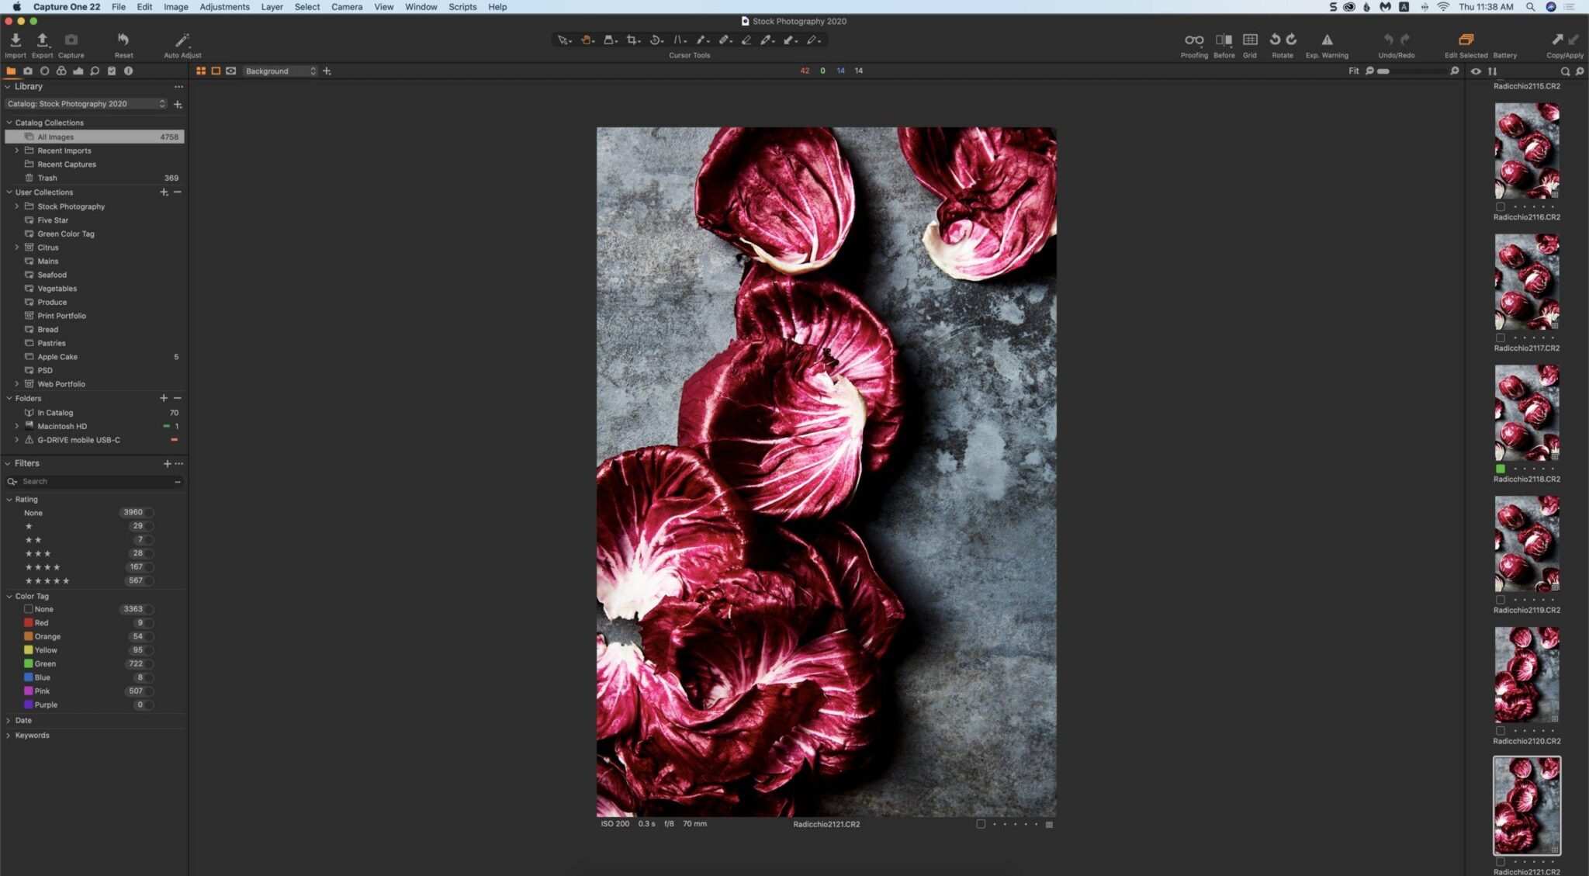Viewport: 1589px width, 876px height.
Task: Select the White Balance picker tool
Action: click(x=767, y=40)
